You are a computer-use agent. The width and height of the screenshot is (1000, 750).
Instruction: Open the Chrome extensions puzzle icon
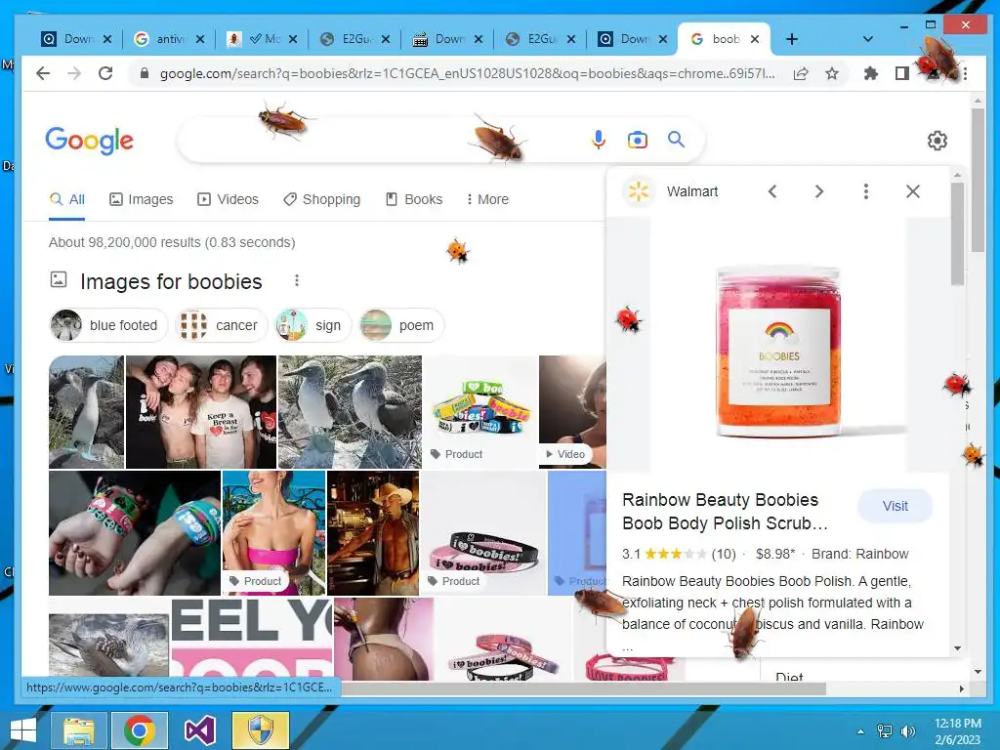point(870,73)
